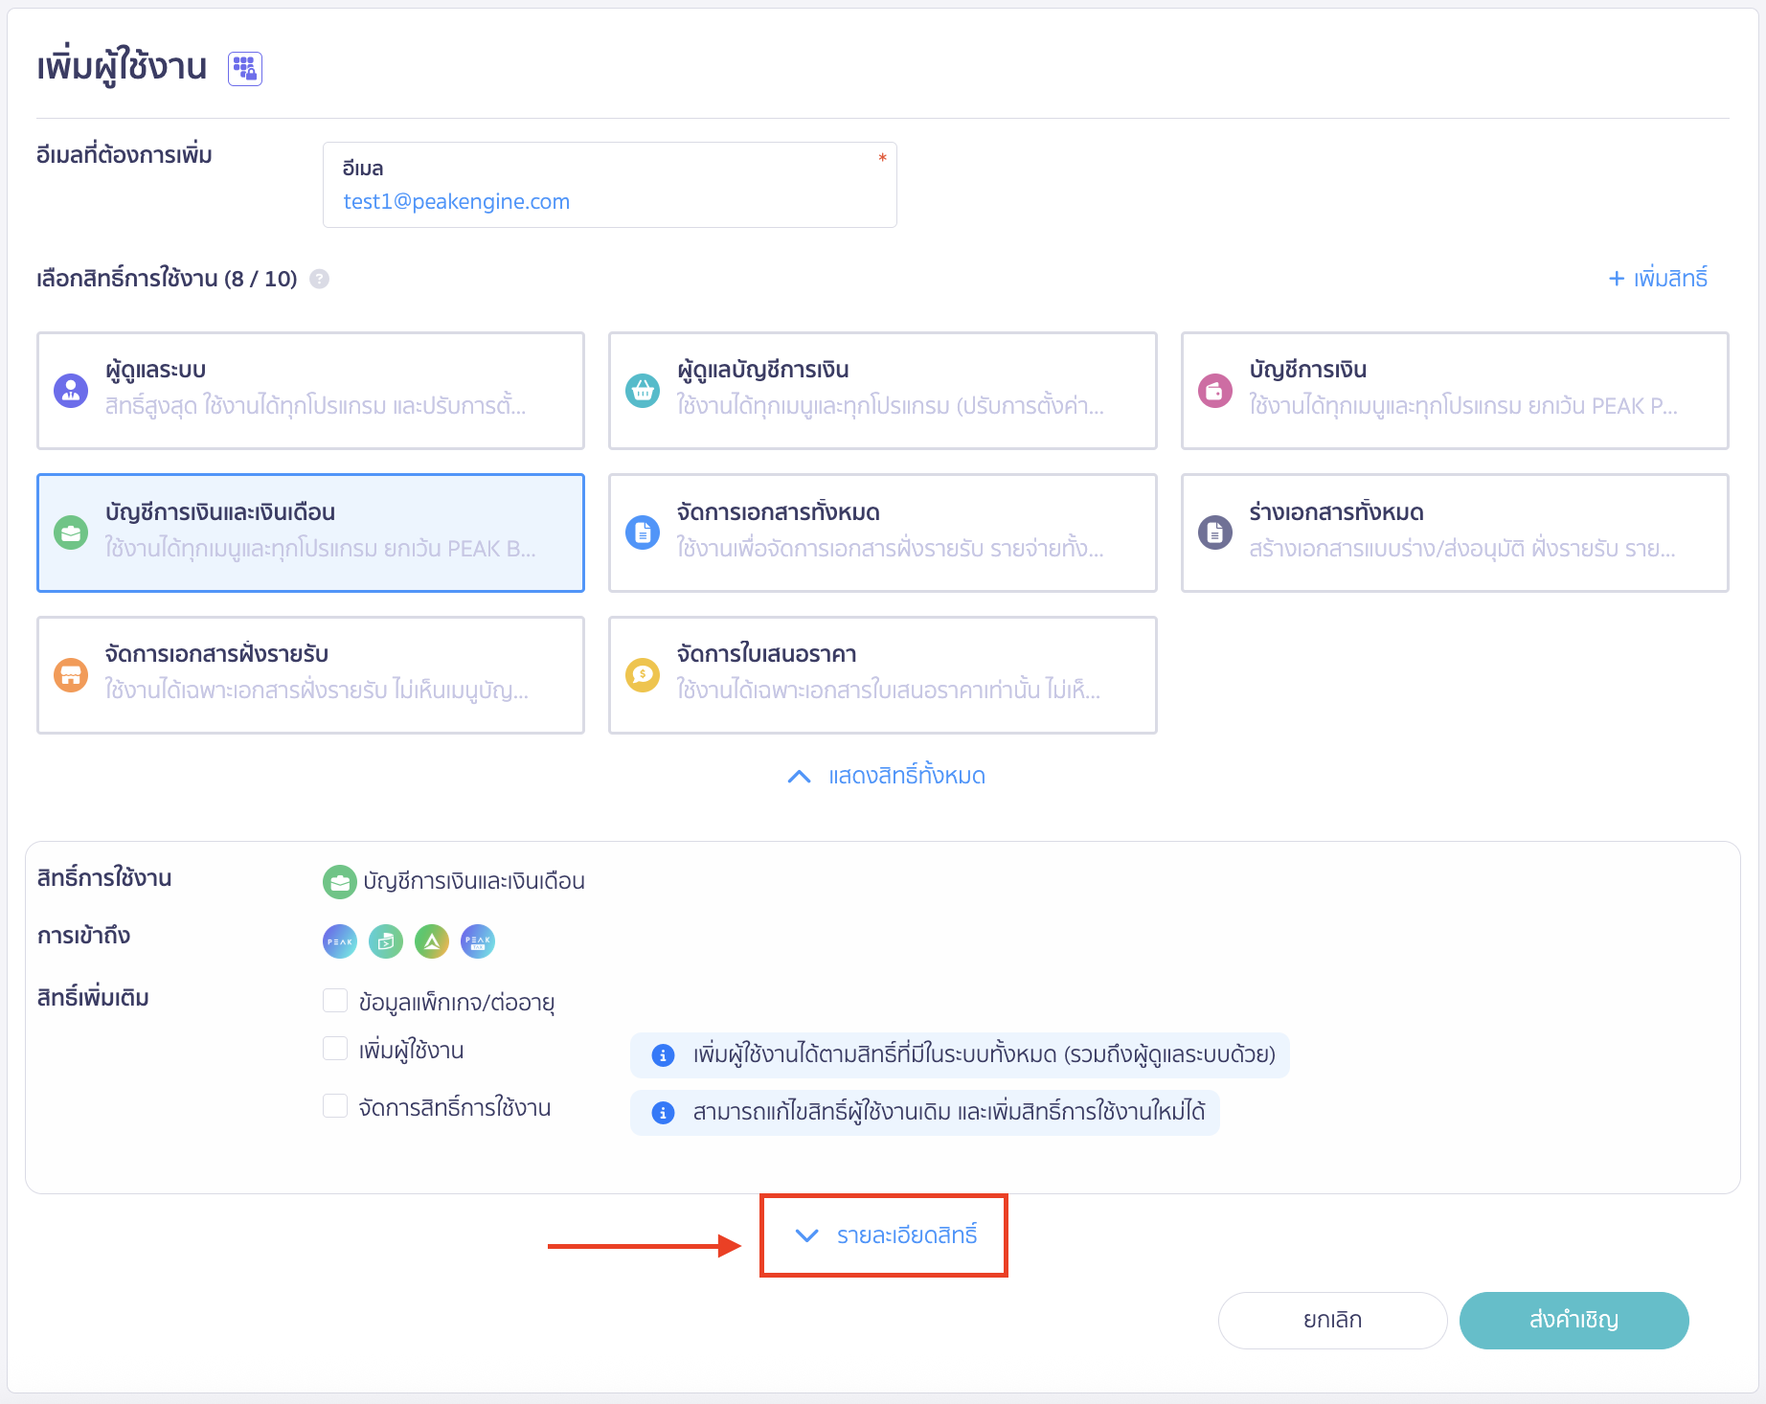The width and height of the screenshot is (1766, 1404).
Task: Click the green wallet icon in summary section
Action: 340,881
